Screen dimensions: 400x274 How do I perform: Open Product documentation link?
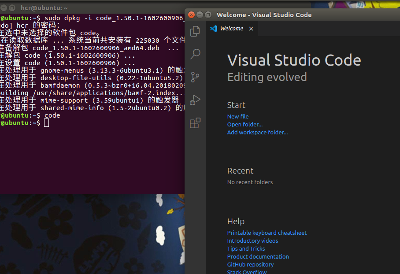[258, 256]
